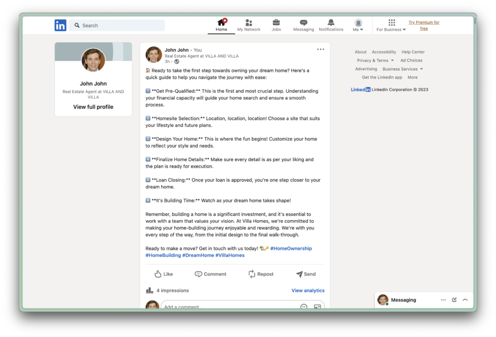Click the Search input field
Screen dimensions: 496x337
[x=117, y=25]
